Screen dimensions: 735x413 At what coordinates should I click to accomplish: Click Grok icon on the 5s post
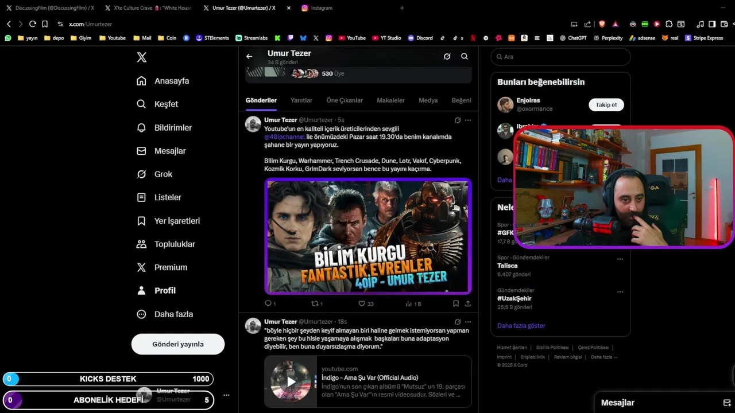coord(457,120)
